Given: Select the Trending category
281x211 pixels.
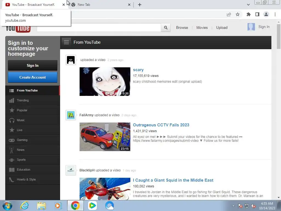Looking at the screenshot, I should pyautogui.click(x=33, y=101).
